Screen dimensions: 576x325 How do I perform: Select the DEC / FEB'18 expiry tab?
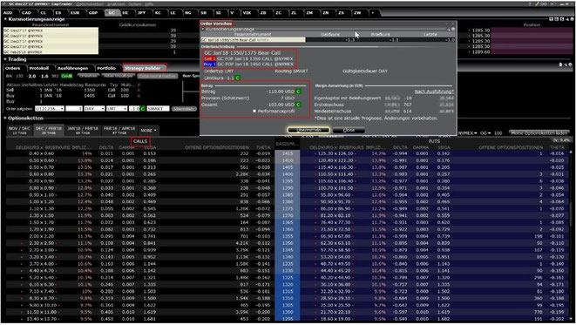point(48,131)
